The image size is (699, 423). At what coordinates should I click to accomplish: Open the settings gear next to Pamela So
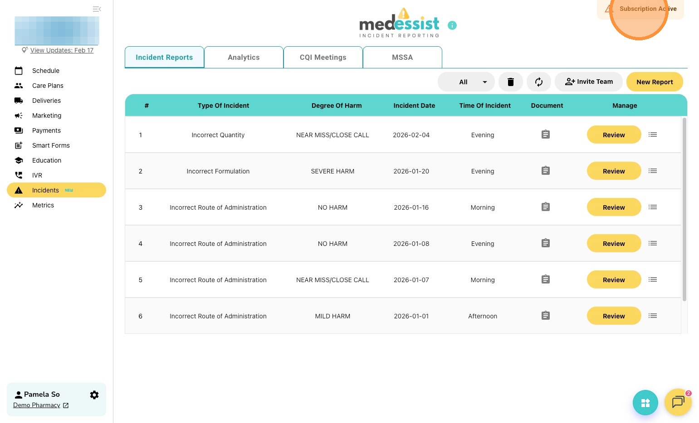pyautogui.click(x=94, y=395)
